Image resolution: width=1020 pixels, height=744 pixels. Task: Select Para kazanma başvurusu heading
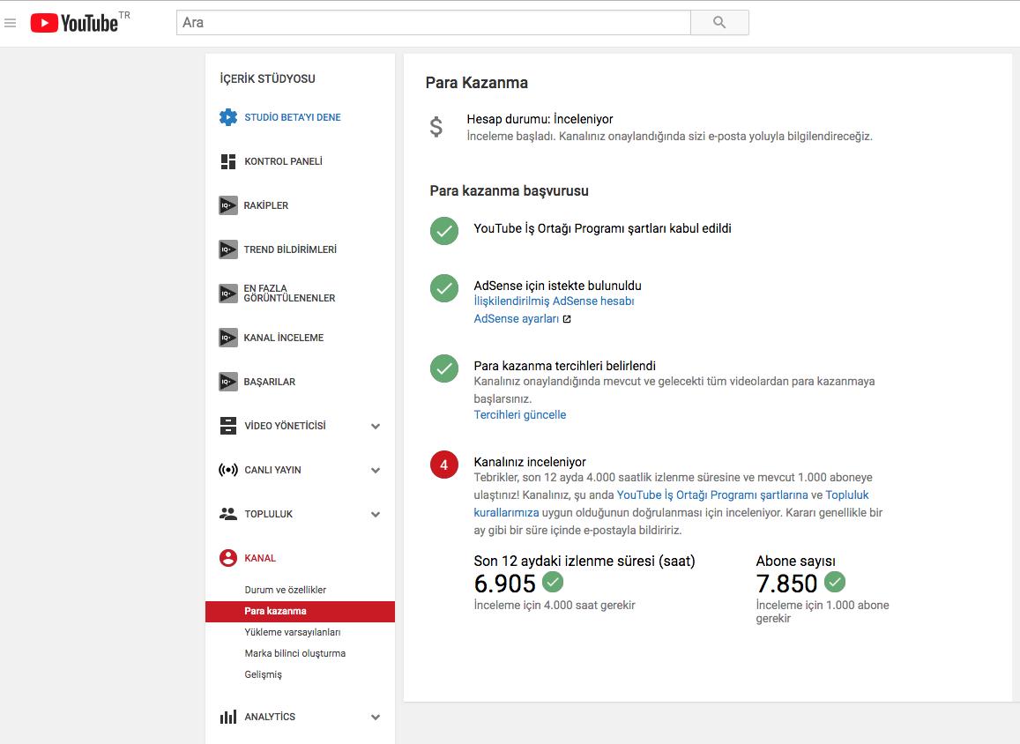coord(510,190)
